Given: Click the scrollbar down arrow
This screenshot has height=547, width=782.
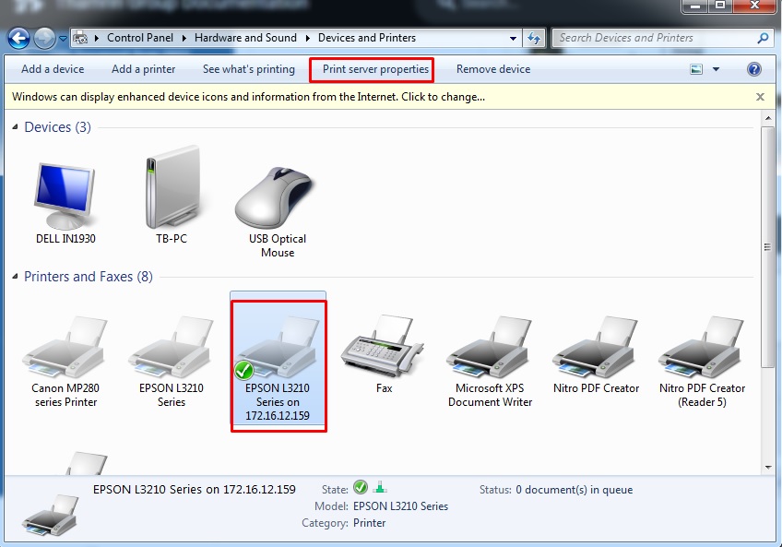Looking at the screenshot, I should [x=768, y=468].
